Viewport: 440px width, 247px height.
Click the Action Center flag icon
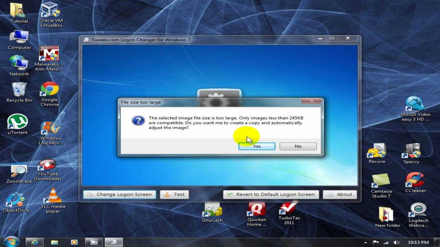(376, 242)
